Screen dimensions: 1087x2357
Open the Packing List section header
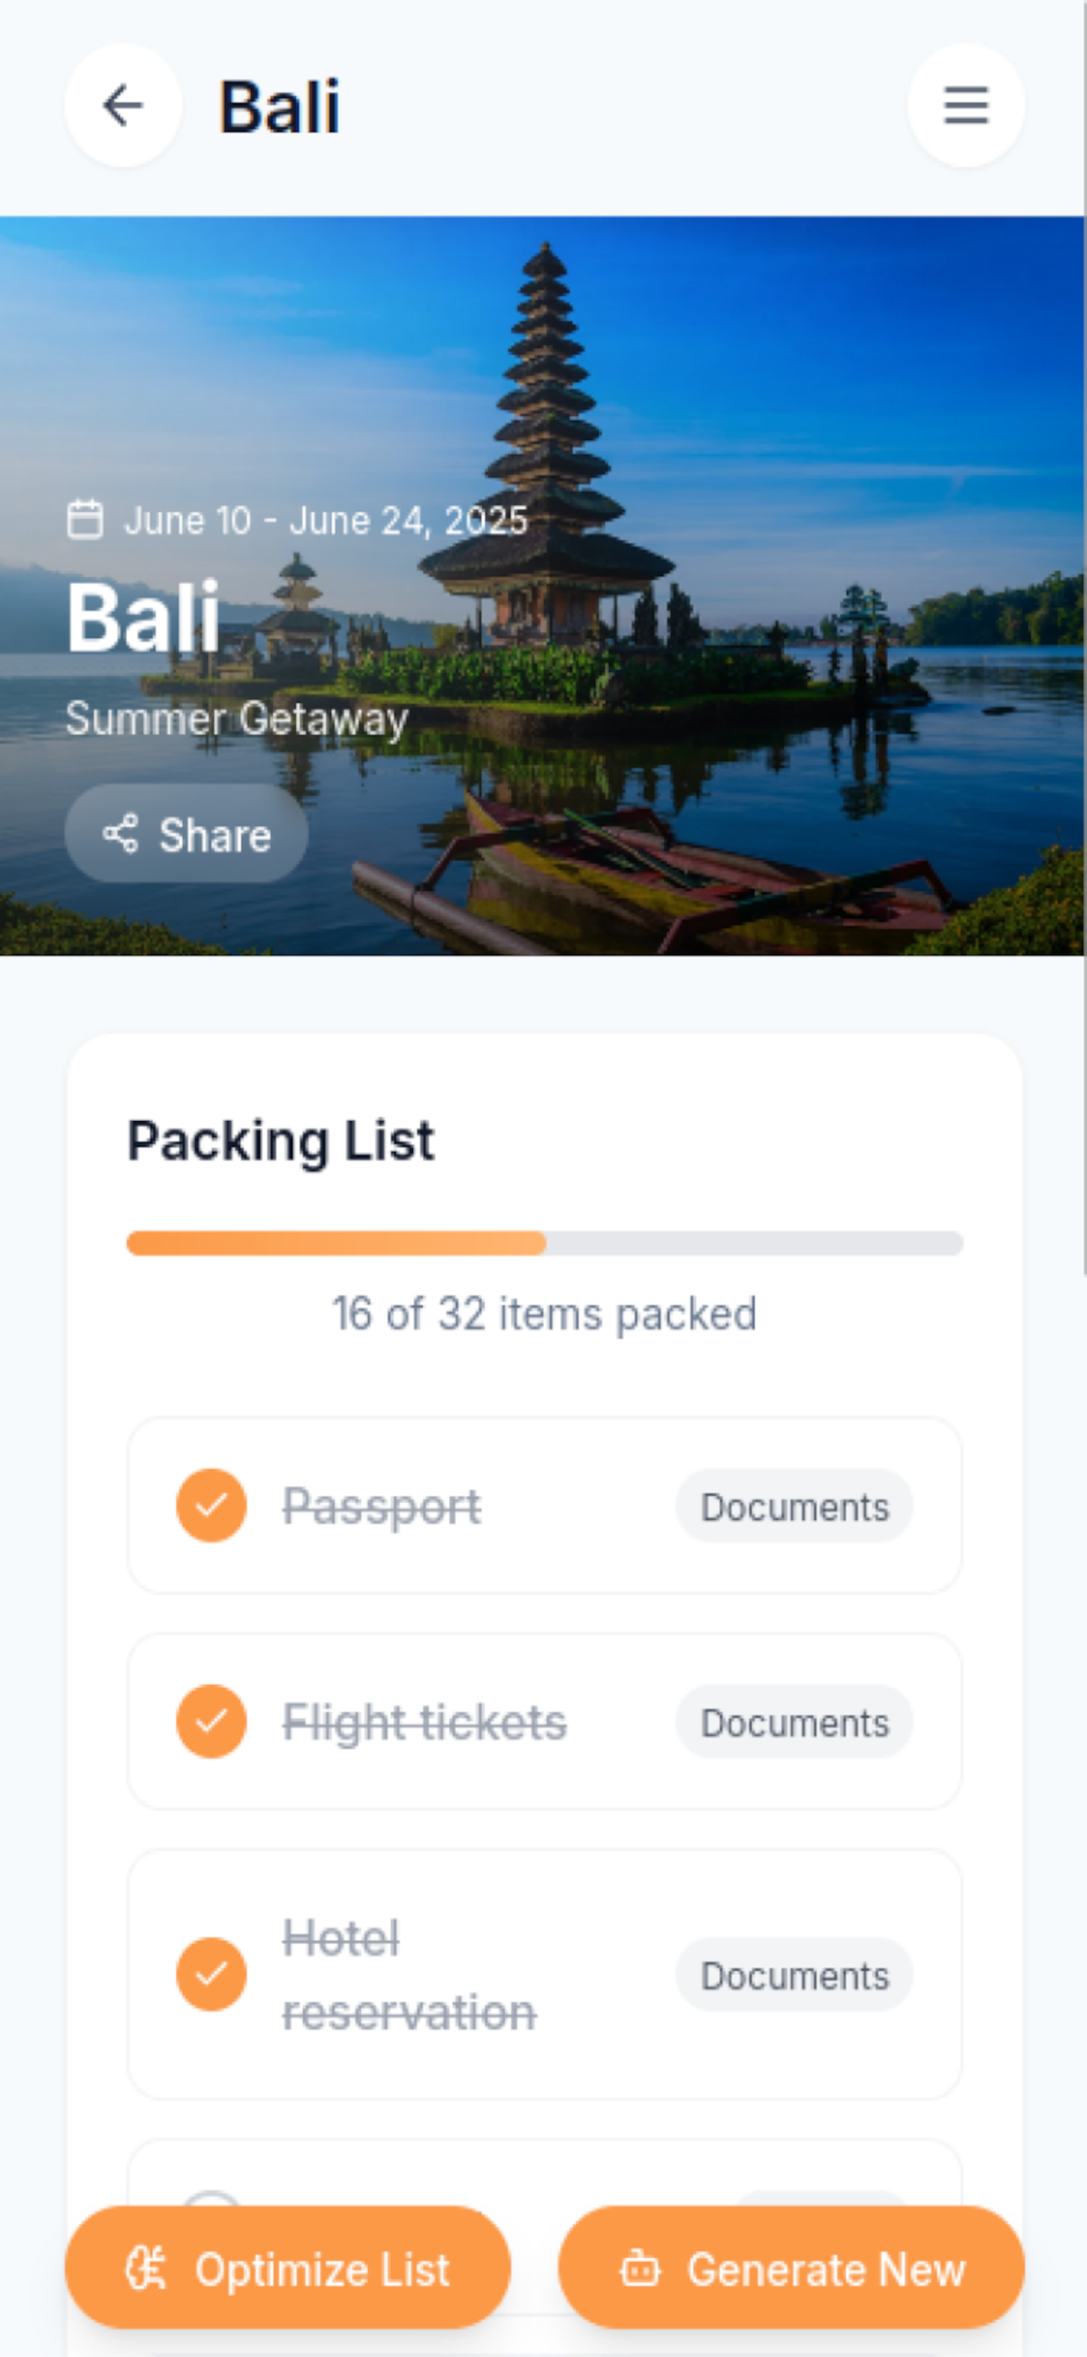click(x=280, y=1137)
